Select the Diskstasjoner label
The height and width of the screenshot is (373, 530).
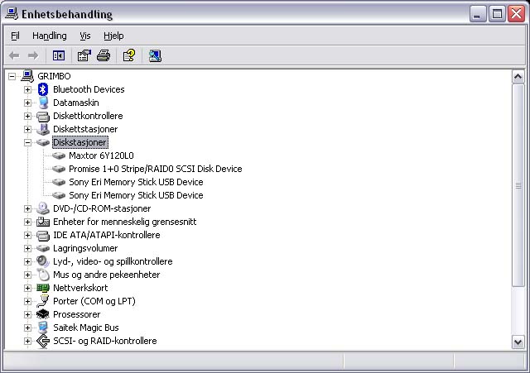(x=80, y=142)
